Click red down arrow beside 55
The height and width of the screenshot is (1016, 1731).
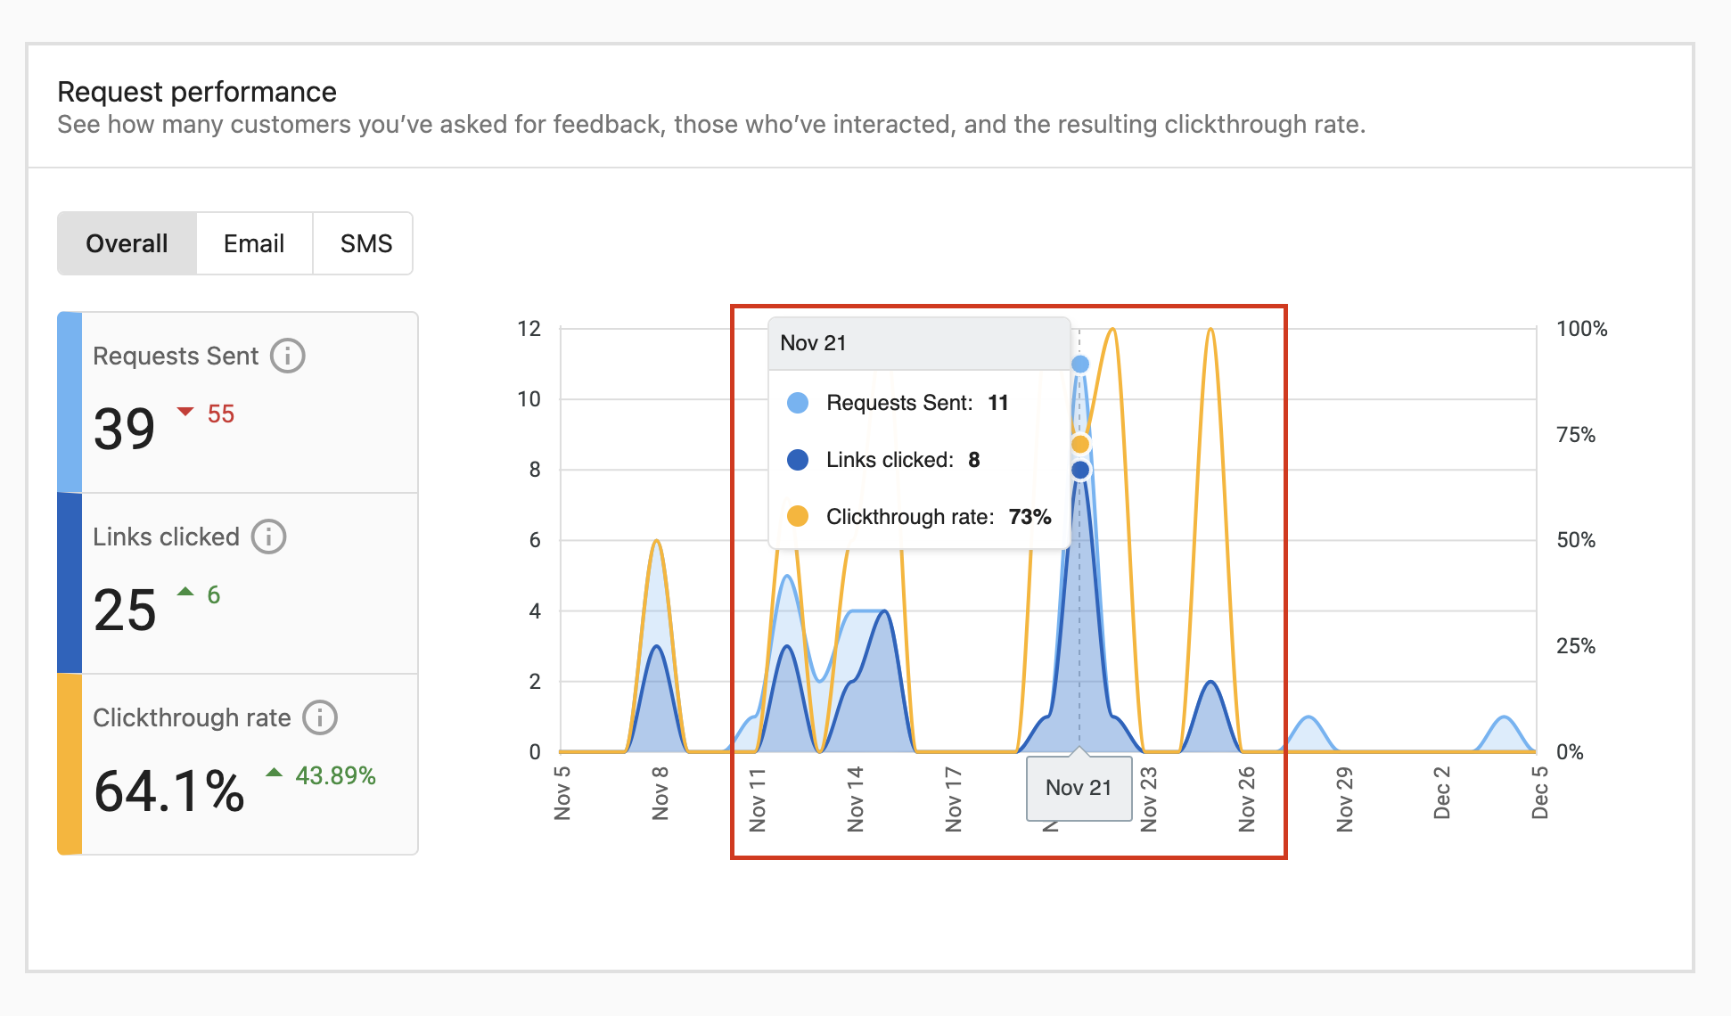(x=185, y=412)
